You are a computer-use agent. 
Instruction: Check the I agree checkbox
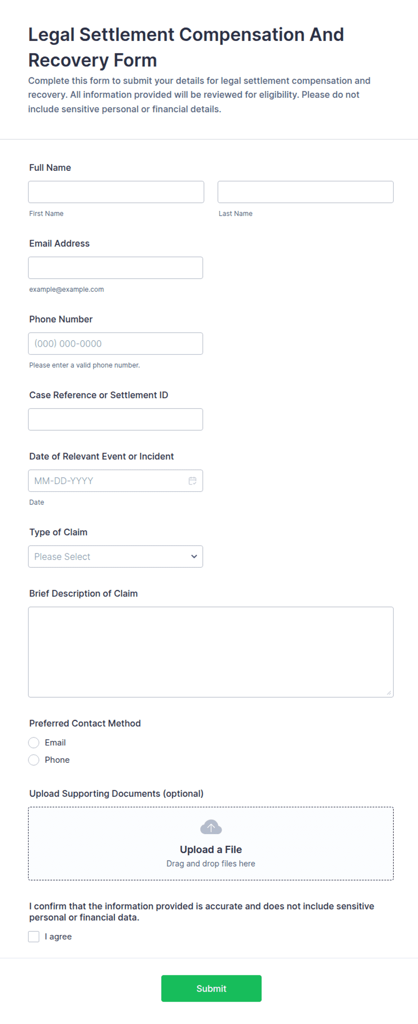(34, 936)
